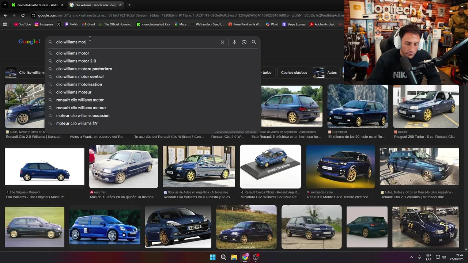Open the Reddit Peugeot 205 image result
Screen dimensions: 468x263
click(426, 106)
